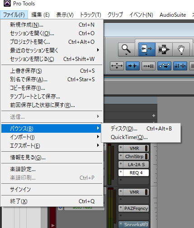
Task: Select ディスク(D)... bounce option
Action: [x=141, y=129]
